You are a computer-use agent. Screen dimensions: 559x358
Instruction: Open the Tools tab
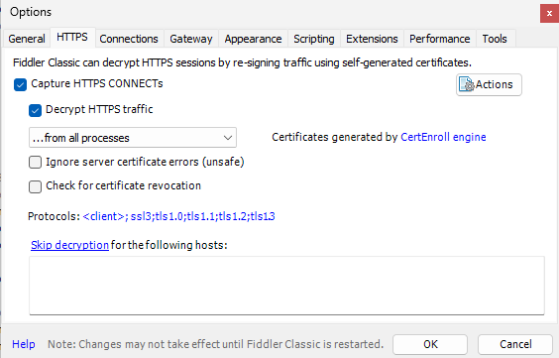495,39
